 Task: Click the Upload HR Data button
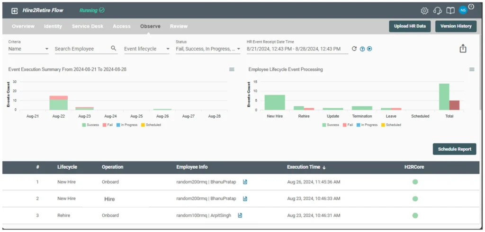410,26
